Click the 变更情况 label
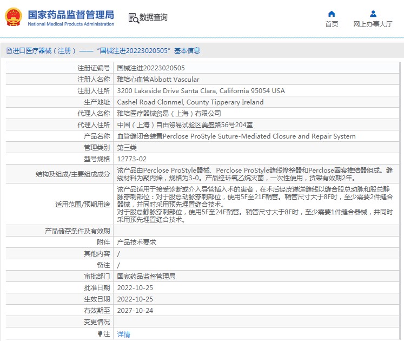The image size is (404, 341). pyautogui.click(x=97, y=322)
